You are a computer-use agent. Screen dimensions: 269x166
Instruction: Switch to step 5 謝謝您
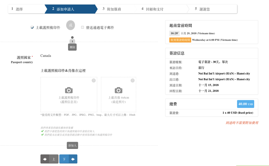coord(204,9)
